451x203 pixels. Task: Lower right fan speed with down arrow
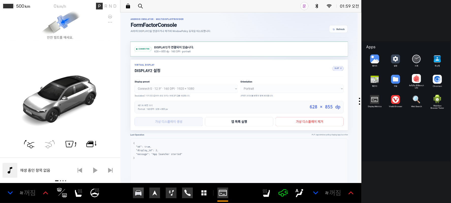pos(315,193)
